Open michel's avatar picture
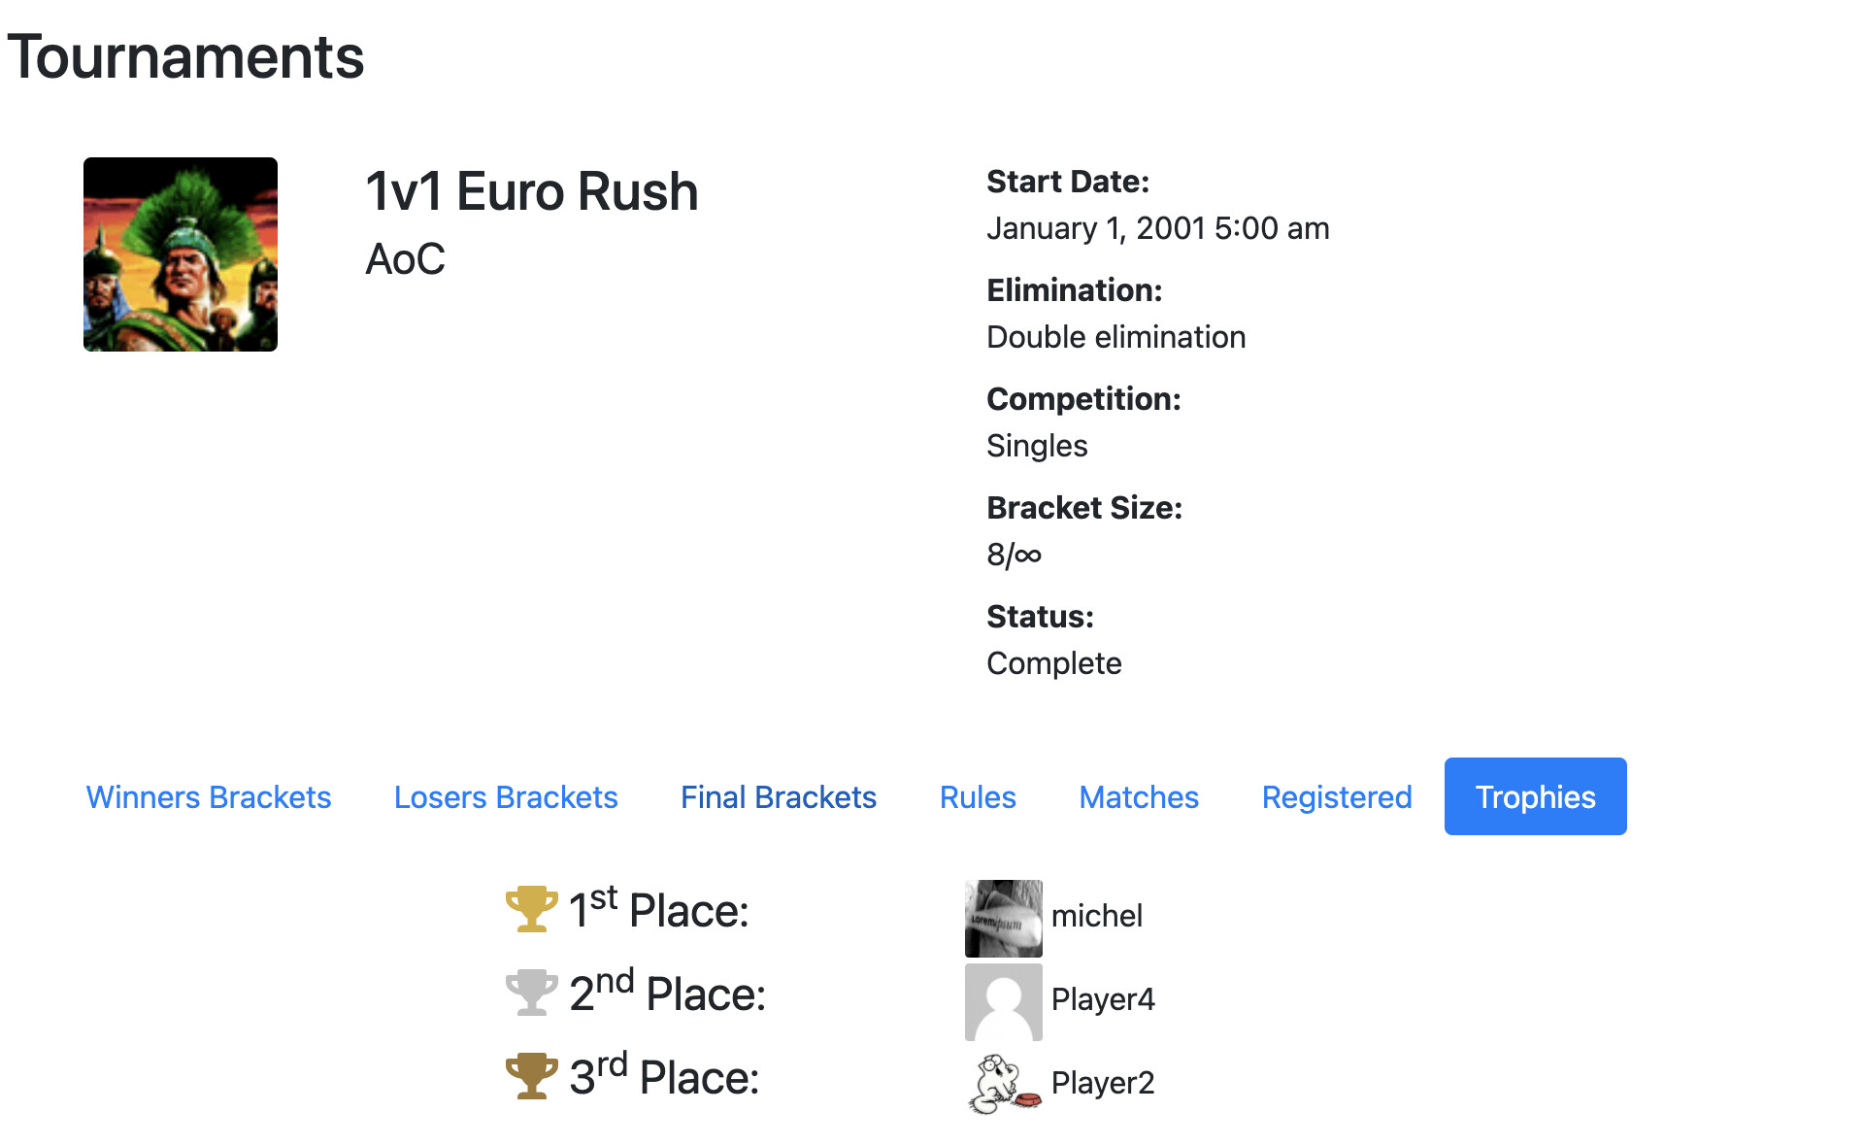The image size is (1864, 1146). tap(1004, 919)
